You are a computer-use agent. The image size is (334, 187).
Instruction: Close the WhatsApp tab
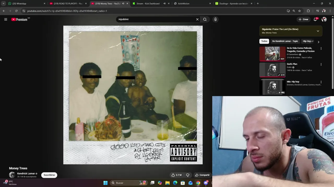pyautogui.click(x=44, y=4)
